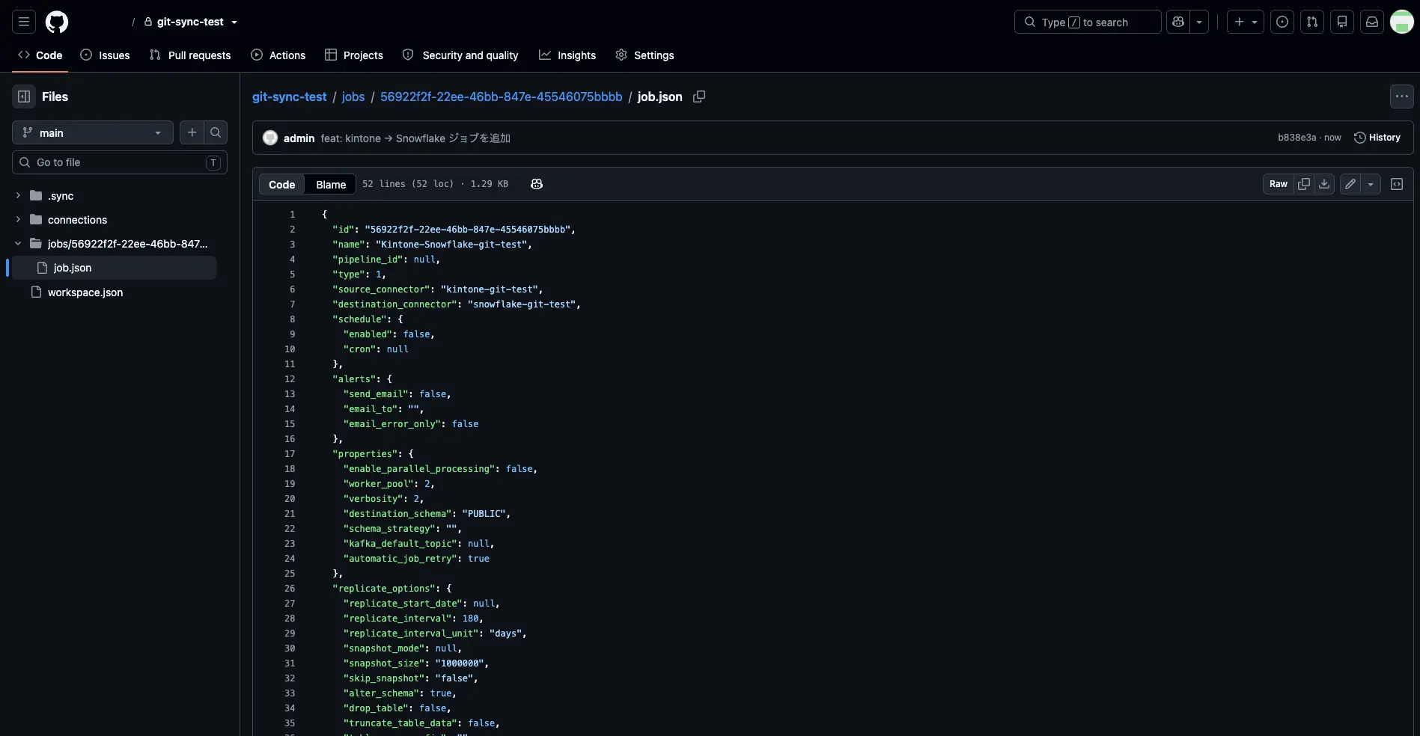Switch to the Actions tab
Viewport: 1420px width, 736px height.
pyautogui.click(x=278, y=55)
